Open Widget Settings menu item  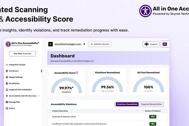(16, 77)
